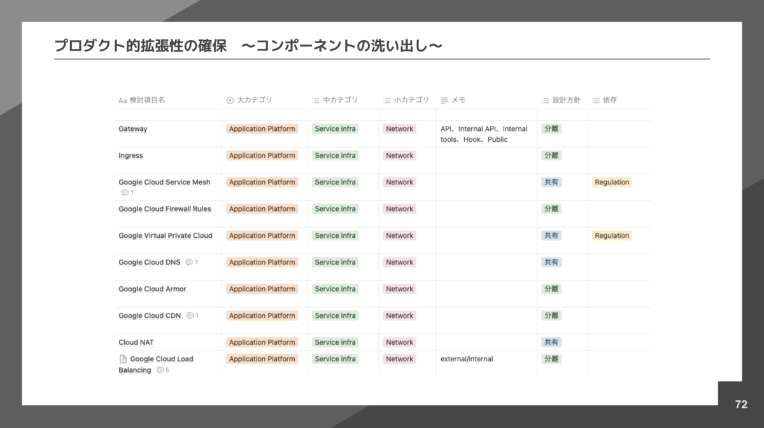The image size is (764, 428).
Task: Open the comment on Google Cloud Service Mesh
Action: [x=125, y=191]
